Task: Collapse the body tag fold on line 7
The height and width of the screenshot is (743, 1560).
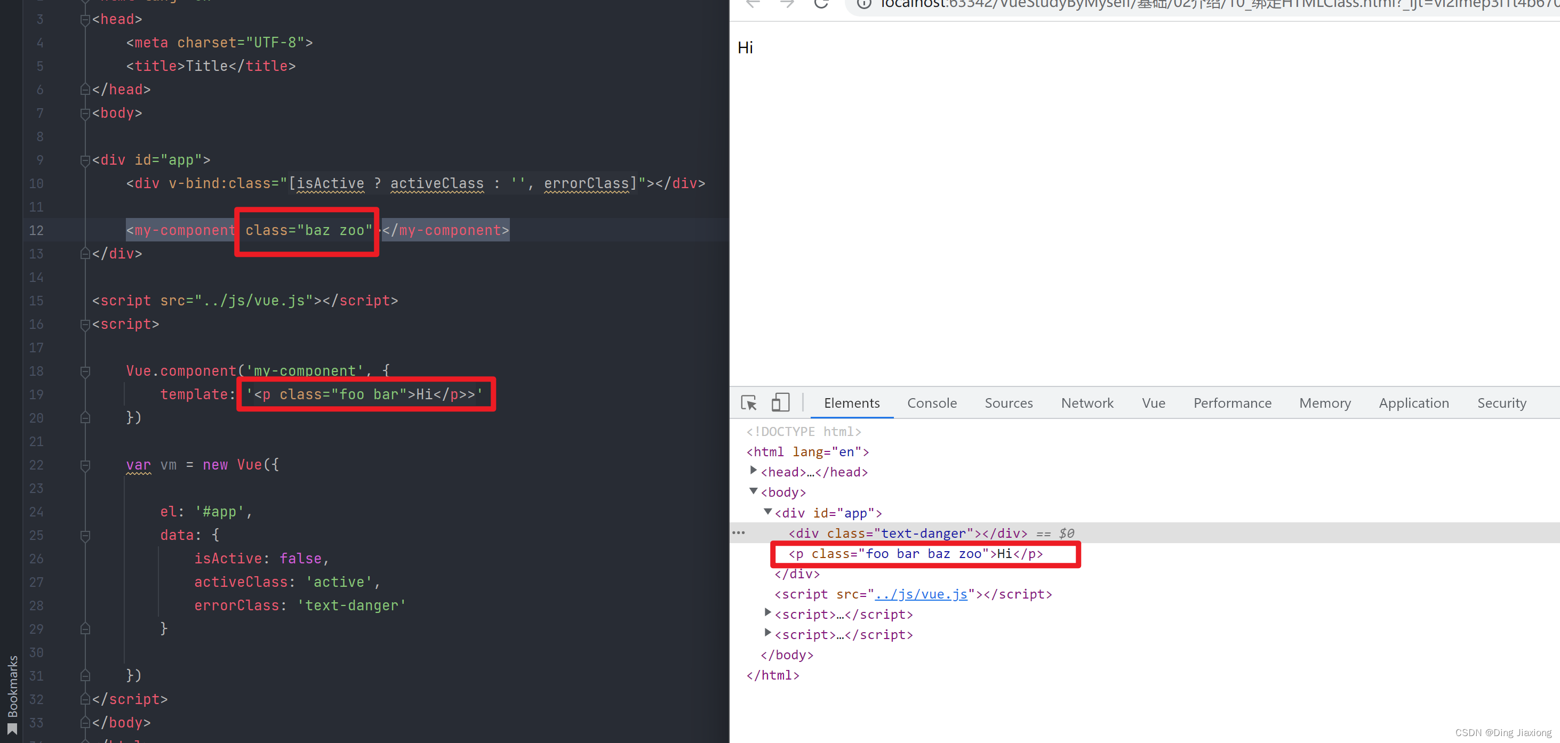Action: click(85, 114)
